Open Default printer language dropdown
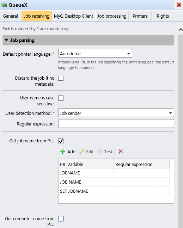Viewport: 183px width, 228px height. tap(95, 54)
